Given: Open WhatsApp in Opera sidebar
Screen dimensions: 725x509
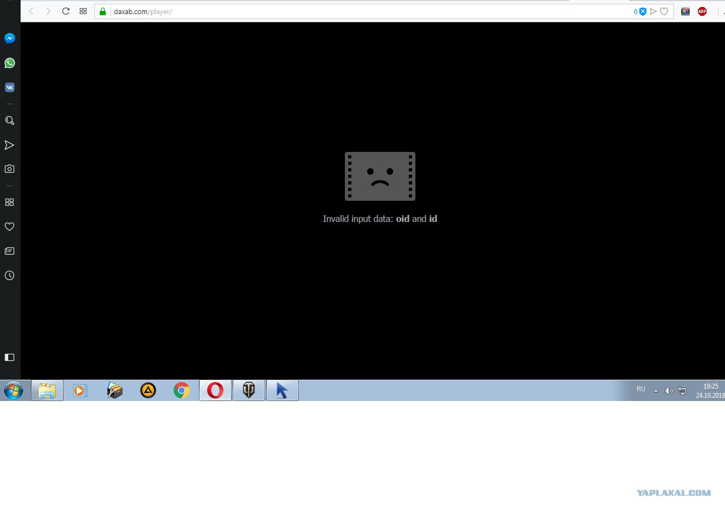Looking at the screenshot, I should (x=10, y=63).
